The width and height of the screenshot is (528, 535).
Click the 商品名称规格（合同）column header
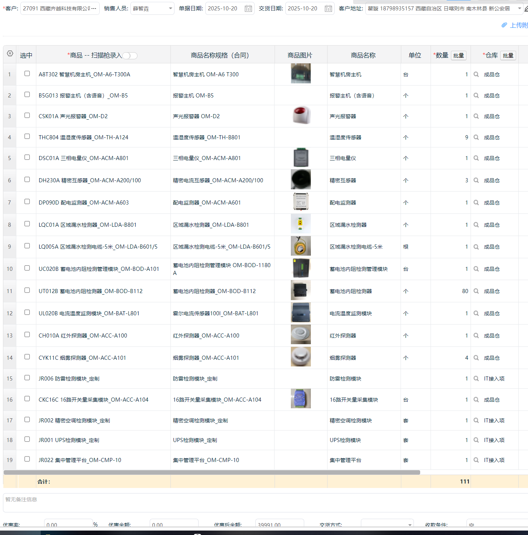(220, 55)
